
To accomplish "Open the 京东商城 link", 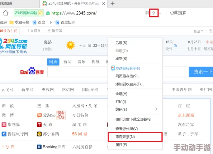I will [x=186, y=115].
